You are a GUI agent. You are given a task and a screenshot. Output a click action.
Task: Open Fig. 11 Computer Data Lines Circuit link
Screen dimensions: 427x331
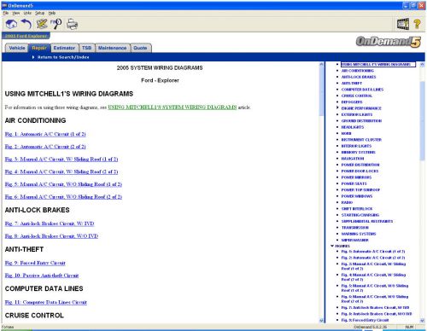[x=46, y=302]
